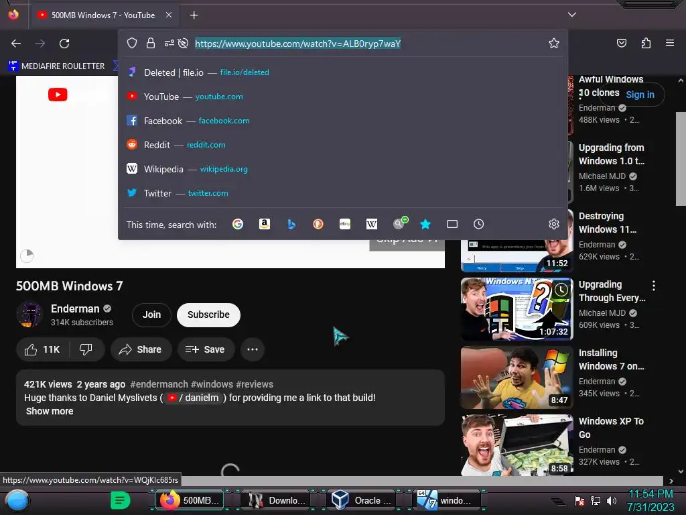686x515 pixels.
Task: Click the add search engine icon
Action: [399, 223]
